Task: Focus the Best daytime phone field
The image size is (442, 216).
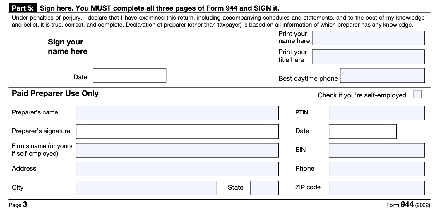Action: point(382,76)
